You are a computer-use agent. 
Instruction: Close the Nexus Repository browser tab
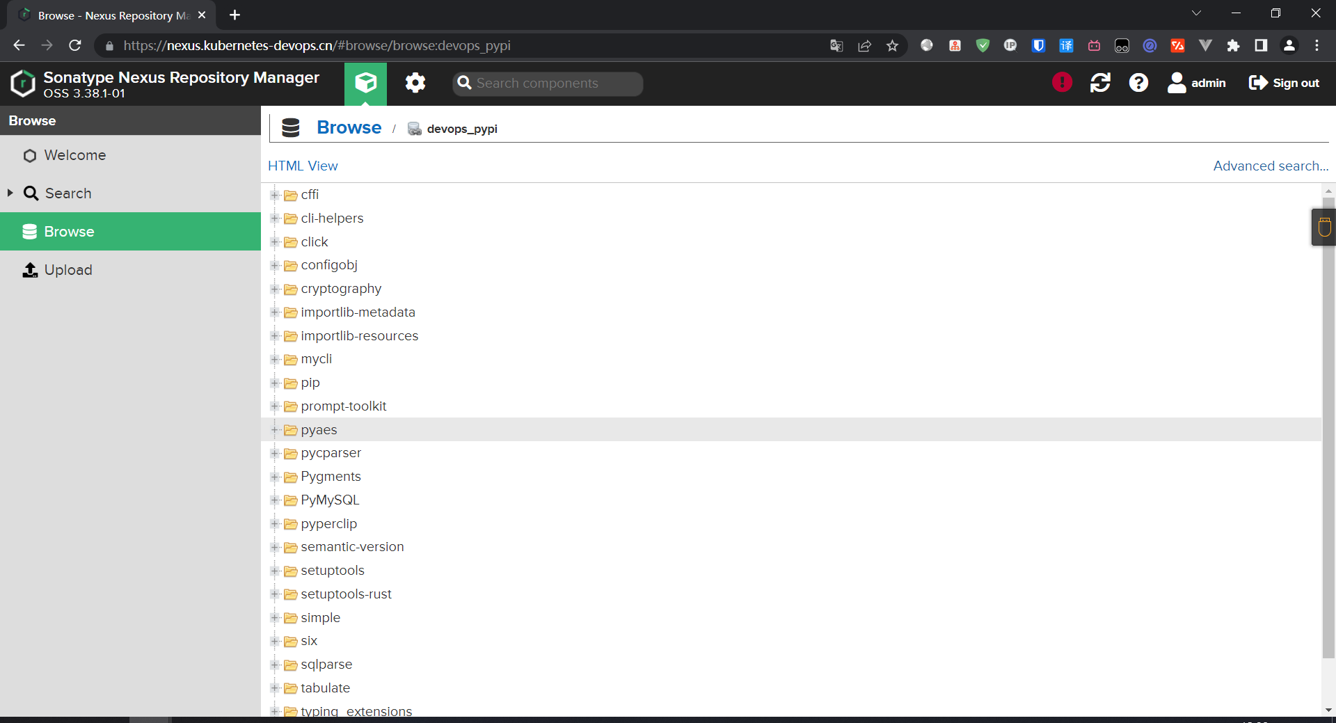pyautogui.click(x=202, y=15)
